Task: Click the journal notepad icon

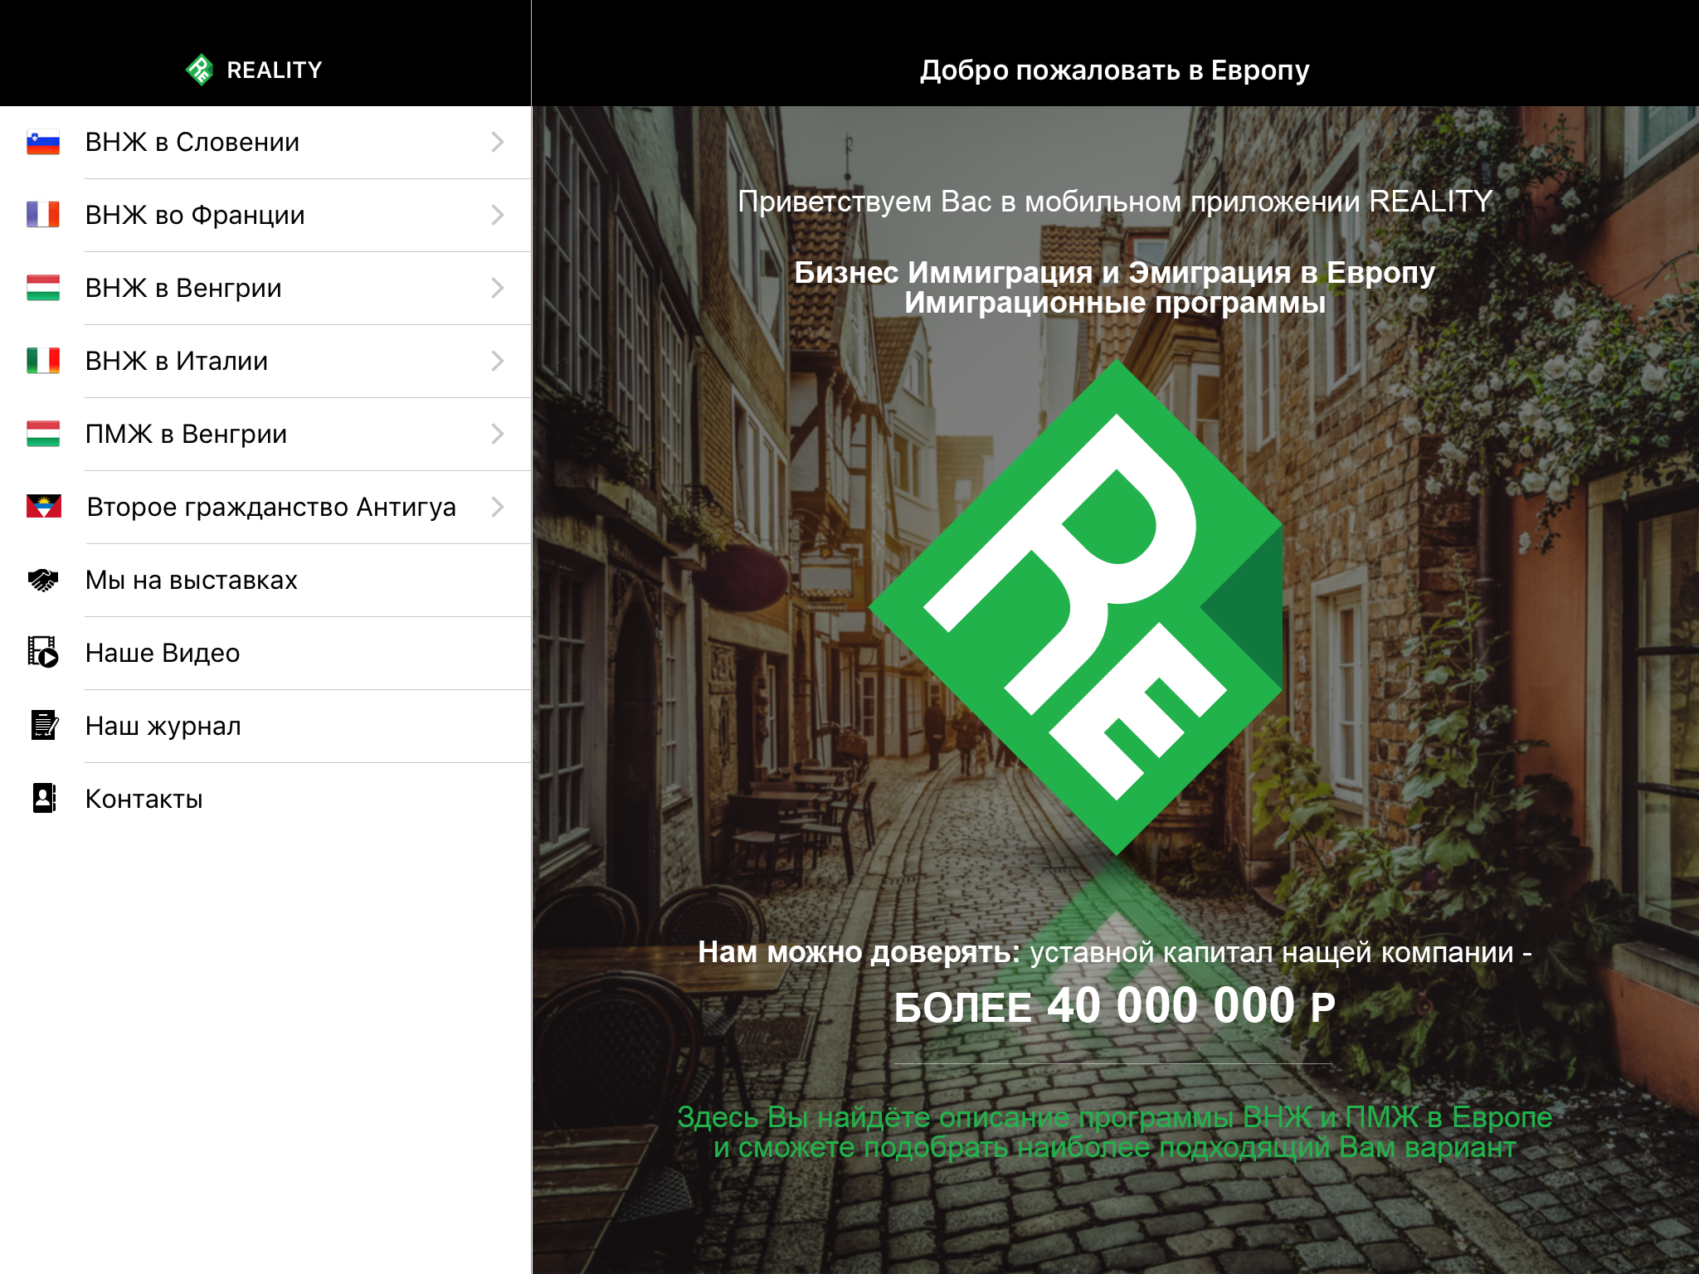Action: (x=43, y=726)
